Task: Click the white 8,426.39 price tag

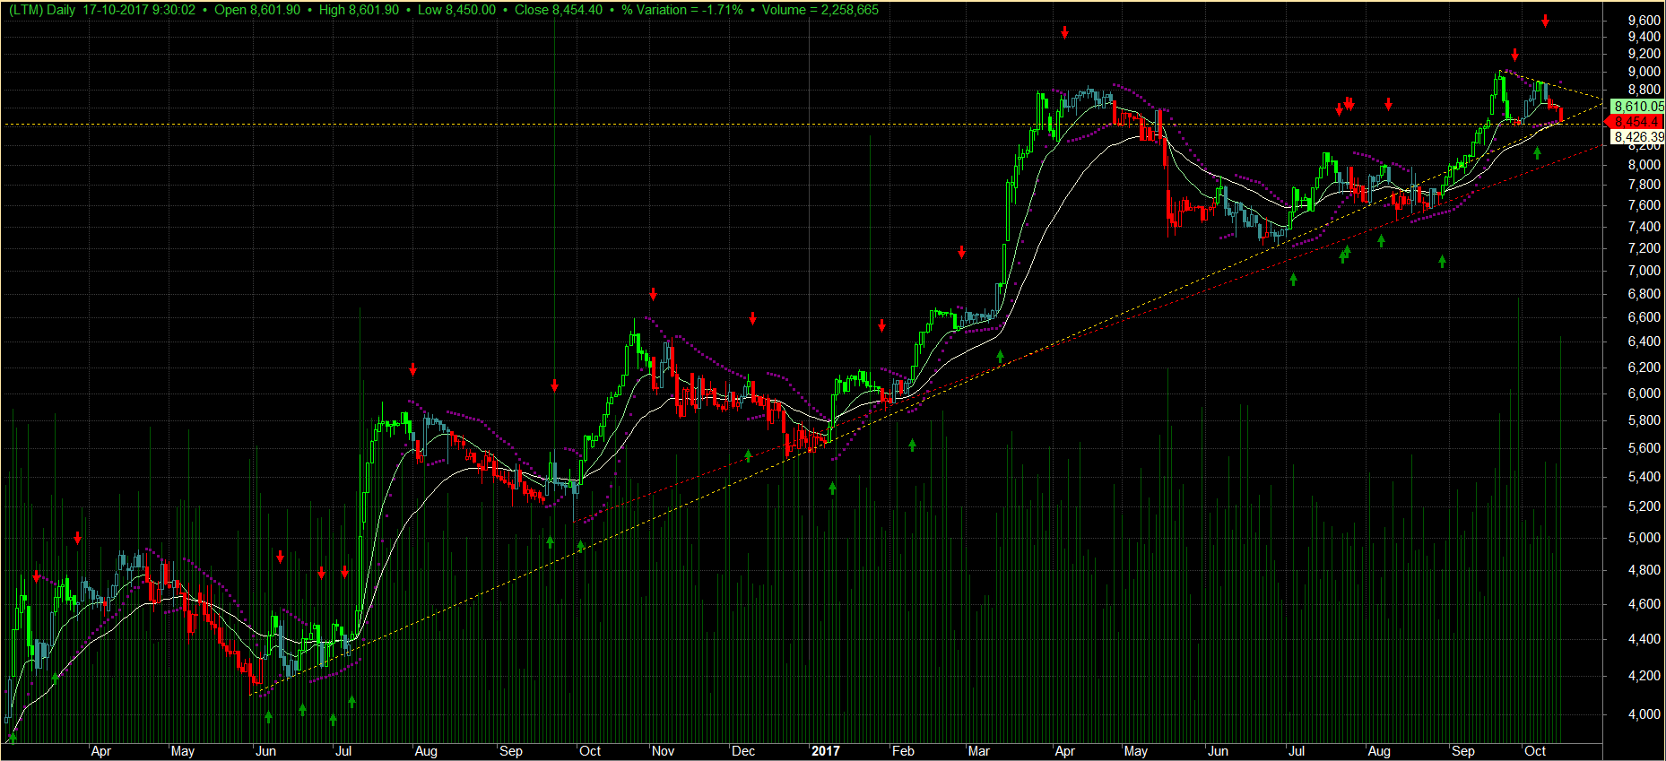Action: pos(1637,137)
